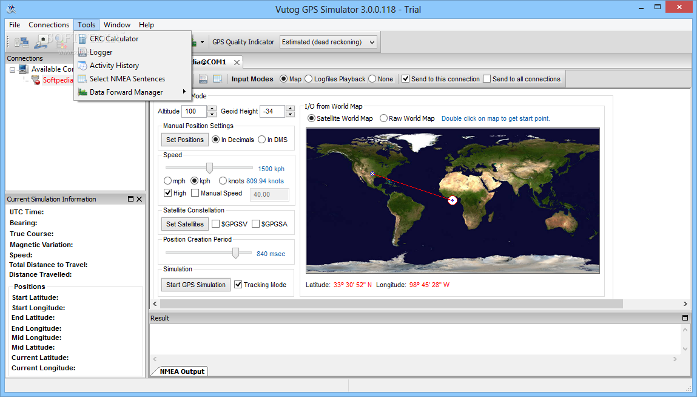The image size is (697, 397).
Task: Click the Manual Speed value field
Action: pos(269,194)
